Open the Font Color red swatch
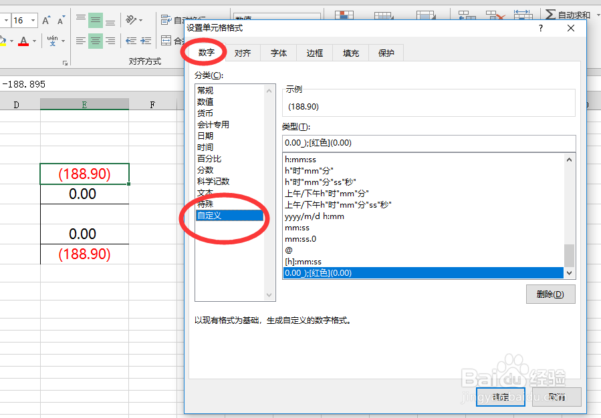 click(23, 41)
